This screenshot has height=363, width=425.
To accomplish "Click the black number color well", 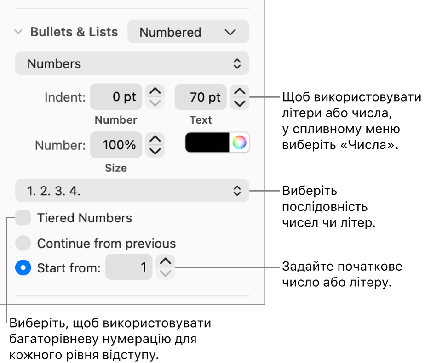I will click(x=207, y=143).
